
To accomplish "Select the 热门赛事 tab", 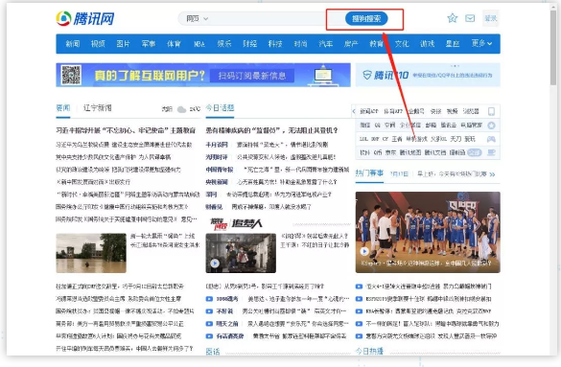I will tap(369, 173).
